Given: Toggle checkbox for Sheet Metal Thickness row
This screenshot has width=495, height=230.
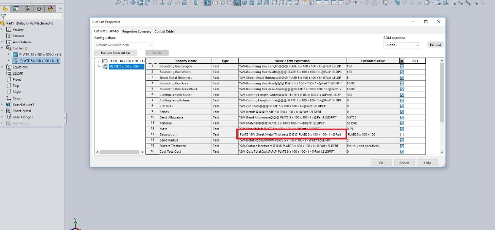Looking at the screenshot, I should (x=402, y=78).
